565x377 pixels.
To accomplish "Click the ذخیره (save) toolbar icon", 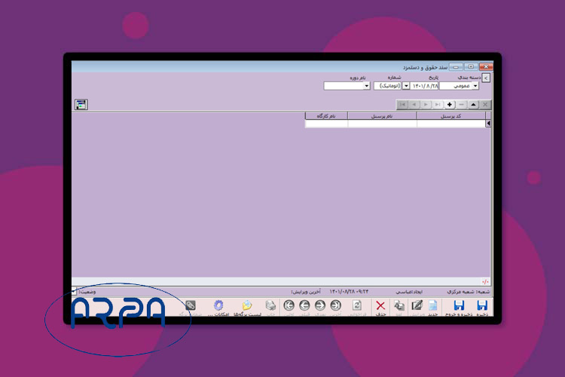I will tap(481, 305).
